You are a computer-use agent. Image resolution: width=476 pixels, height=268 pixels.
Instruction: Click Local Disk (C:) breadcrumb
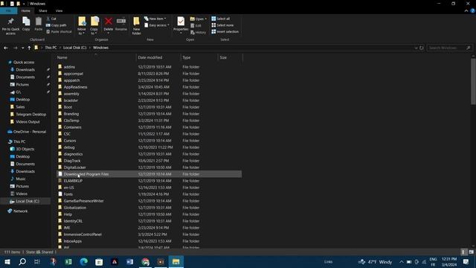click(x=74, y=48)
